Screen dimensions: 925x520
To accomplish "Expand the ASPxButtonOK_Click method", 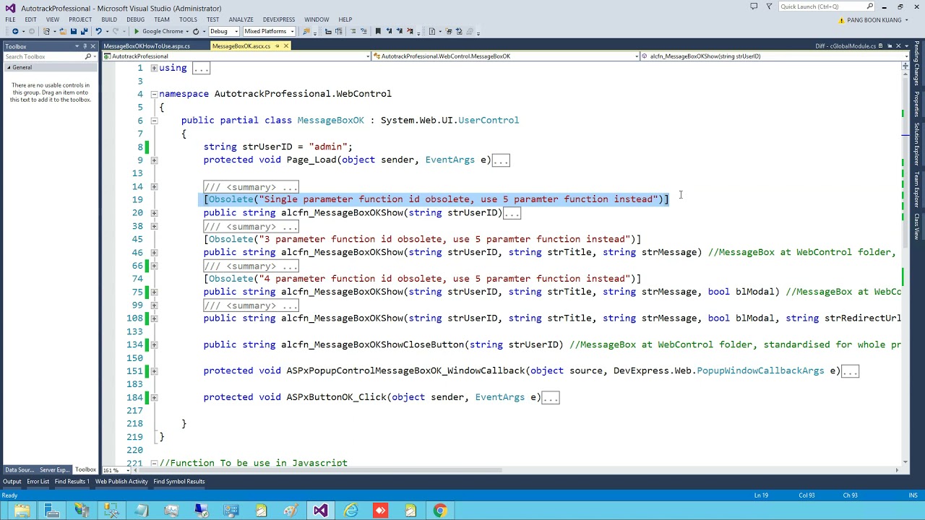I will tap(154, 397).
